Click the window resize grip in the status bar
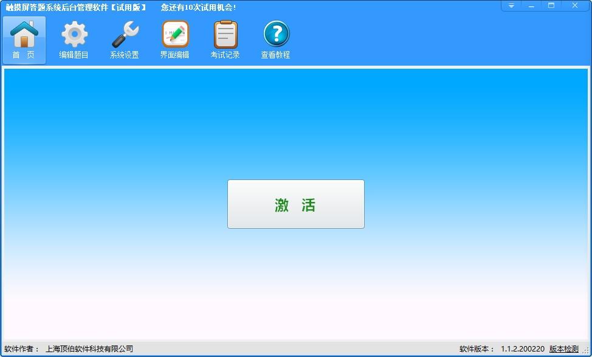The image size is (592, 357). pos(586,351)
